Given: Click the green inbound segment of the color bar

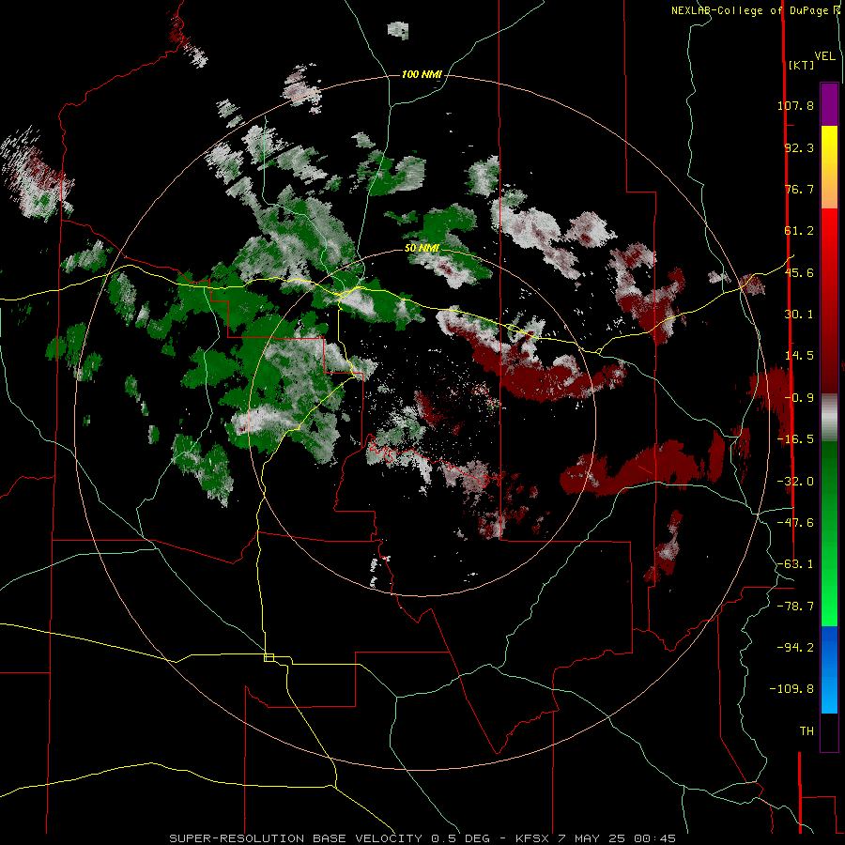Looking at the screenshot, I should click(x=829, y=533).
